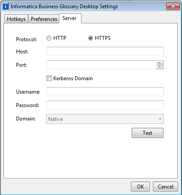Select the HTTPS protocol radio button
The image size is (182, 195).
(x=91, y=38)
